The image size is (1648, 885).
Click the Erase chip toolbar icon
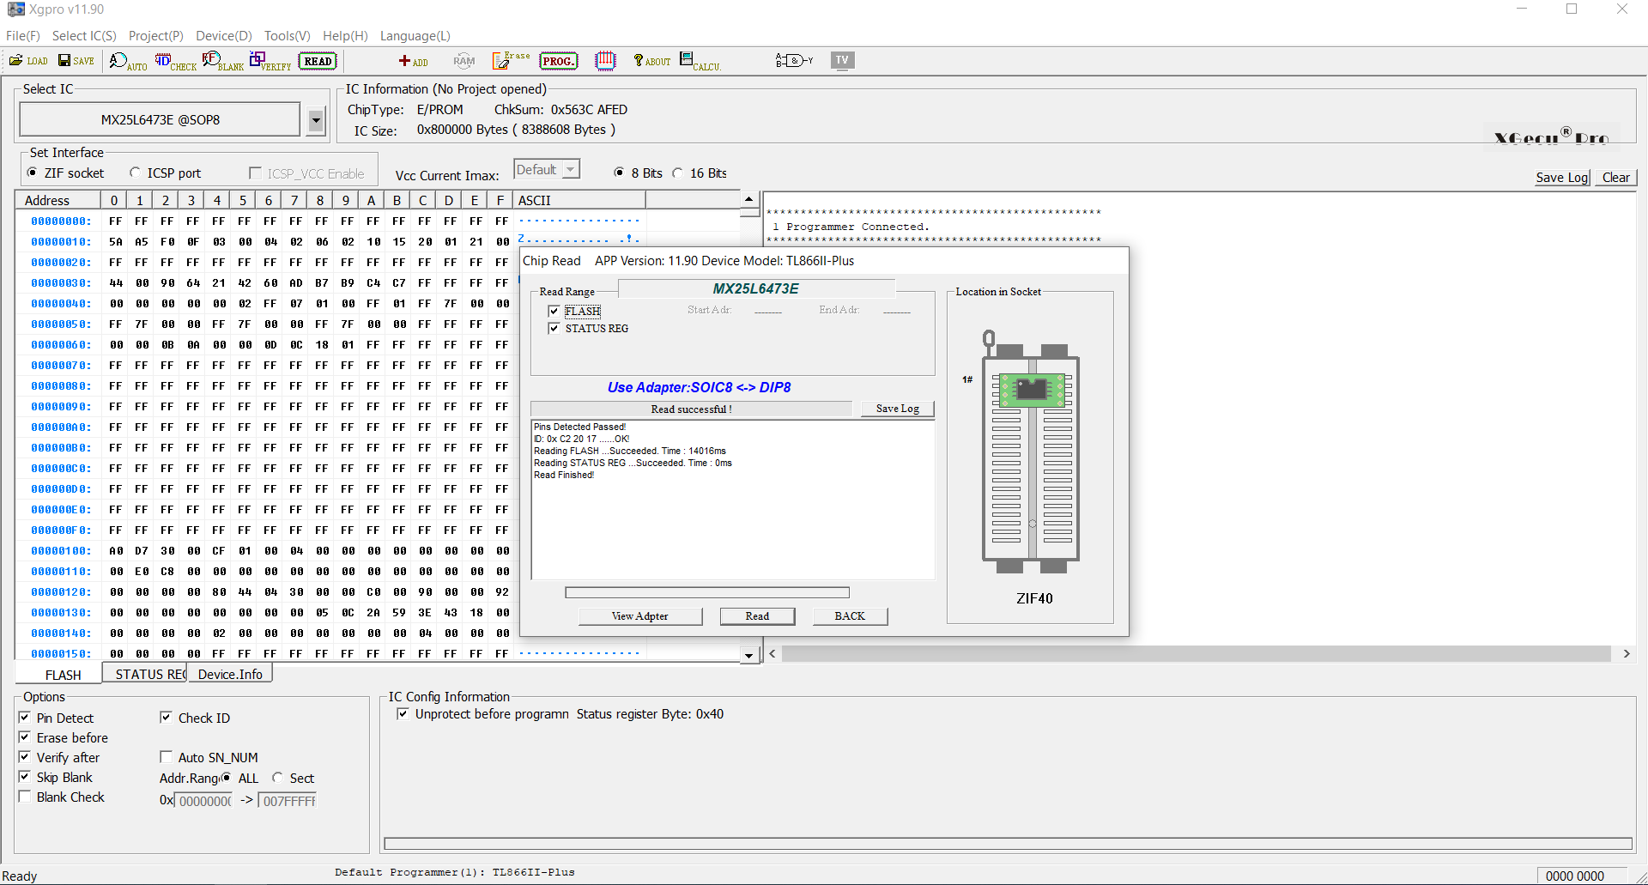pyautogui.click(x=511, y=60)
